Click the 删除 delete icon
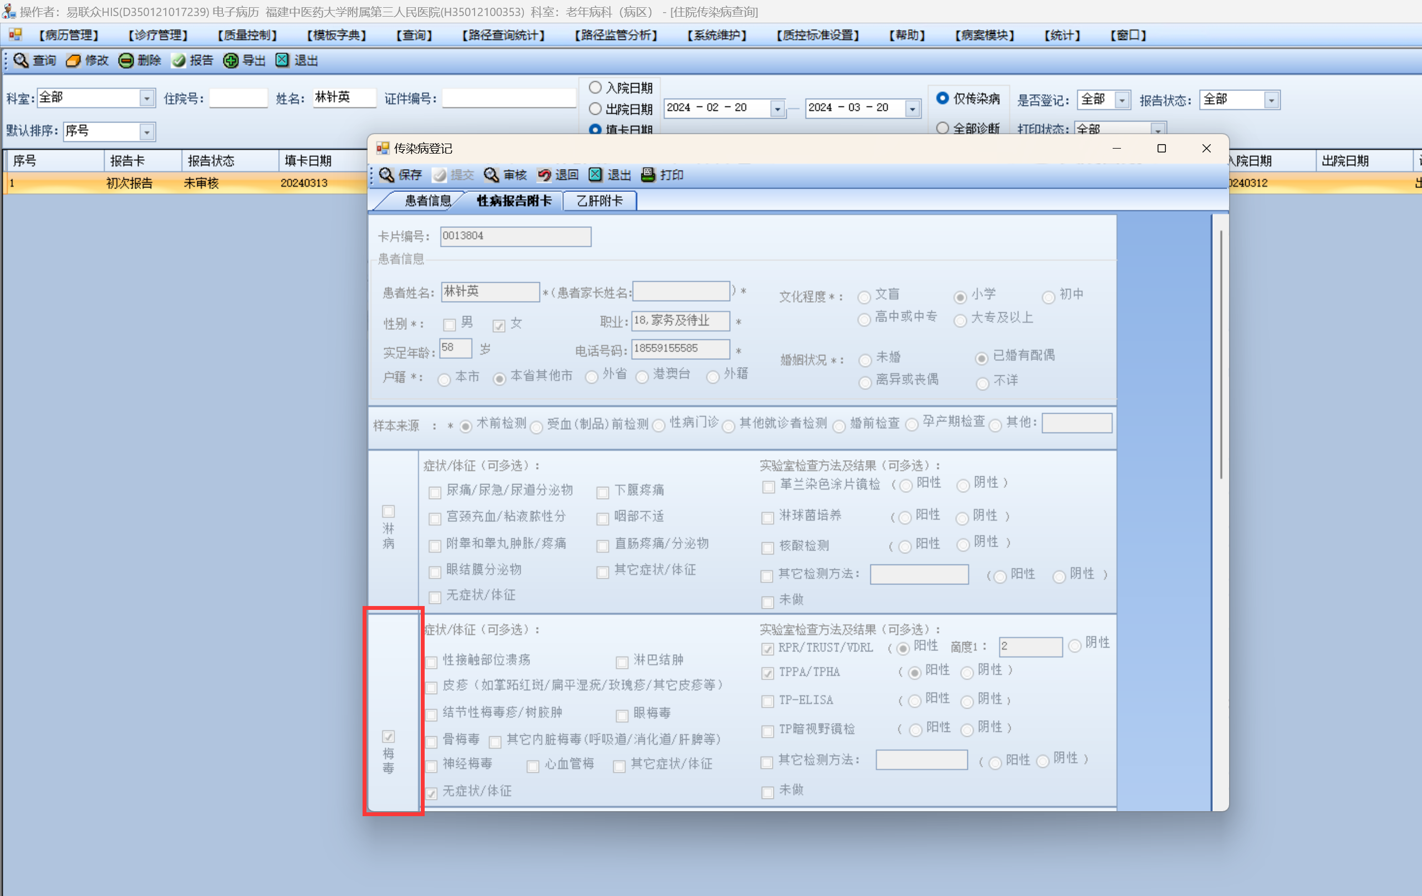Screen dimensions: 1422x896 (x=126, y=60)
